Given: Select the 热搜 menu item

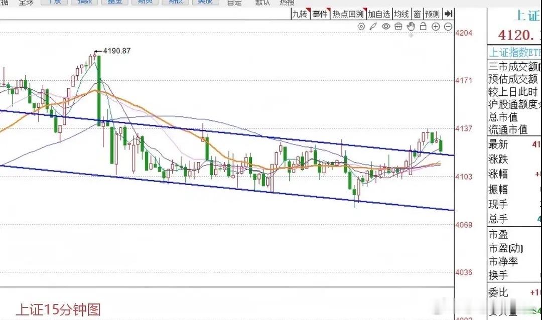Looking at the screenshot, I should (x=287, y=3).
